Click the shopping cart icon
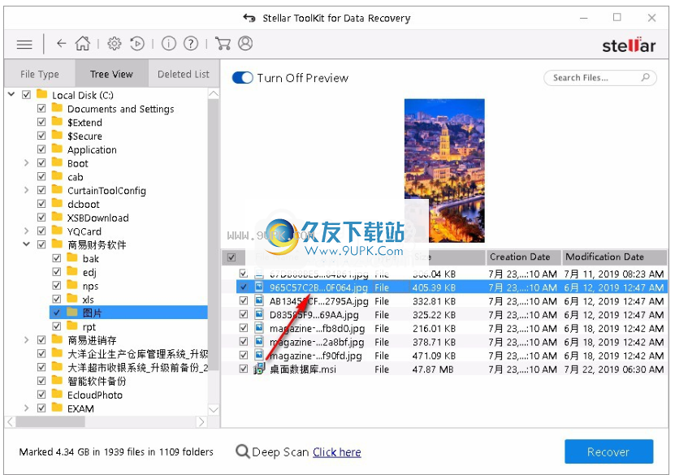This screenshot has height=475, width=675. [223, 44]
